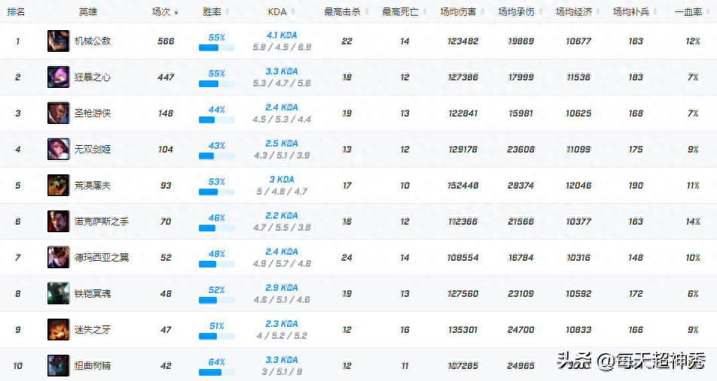Click the 迷失之牙 champion icon
The image size is (717, 381).
click(58, 330)
